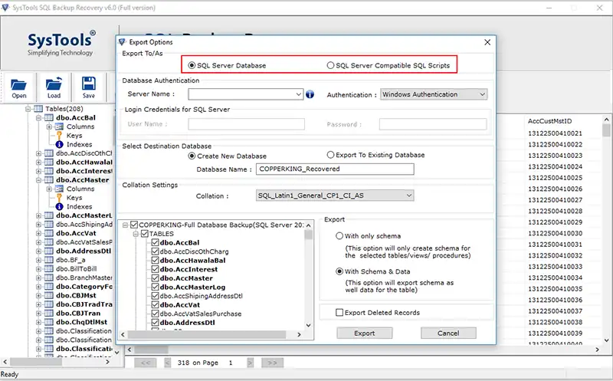Click cell value 13122500410025

pyautogui.click(x=555, y=178)
